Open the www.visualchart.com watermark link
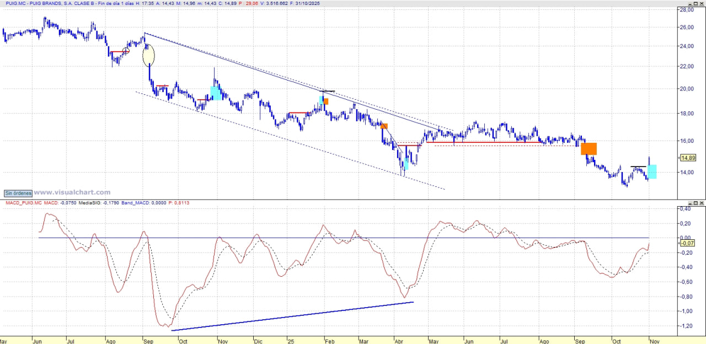706x344 pixels. (72, 192)
